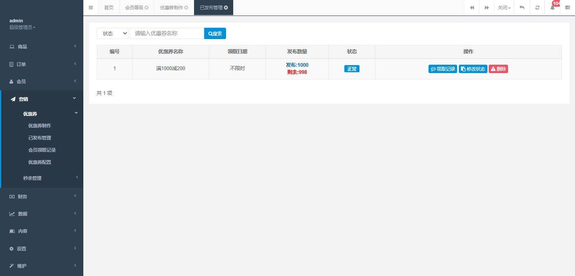575x276 pixels.
Task: Click the red 删除 button
Action: (498, 69)
